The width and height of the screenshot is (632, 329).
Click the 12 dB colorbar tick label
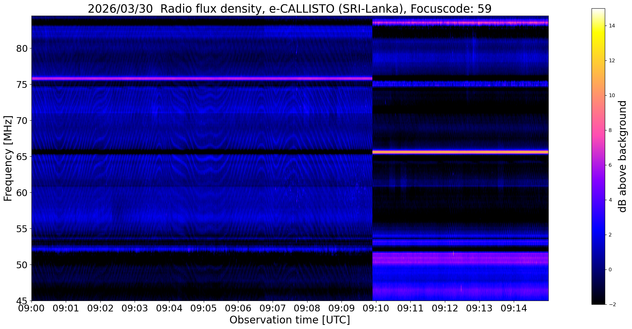click(x=611, y=61)
